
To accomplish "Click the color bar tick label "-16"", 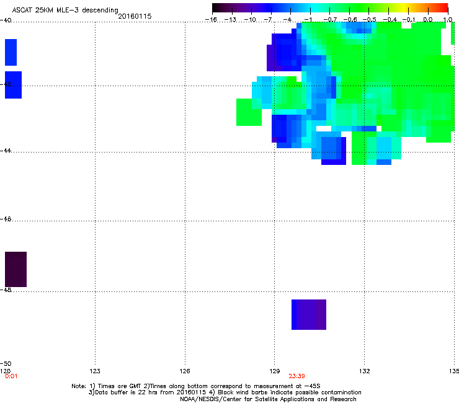I will pos(211,20).
